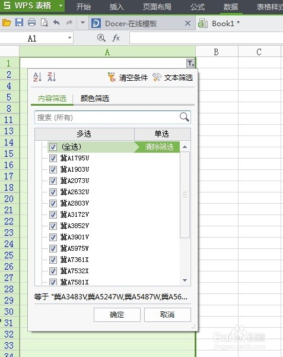Viewport: 283px width, 357px height.
Task: Uncheck the A3172V item
Action: click(x=53, y=214)
